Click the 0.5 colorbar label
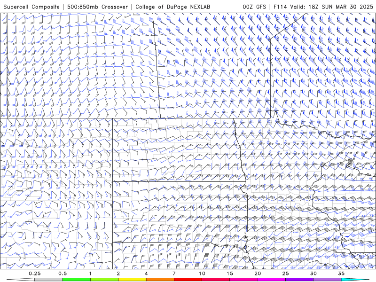The width and height of the screenshot is (376, 282). pyautogui.click(x=63, y=274)
